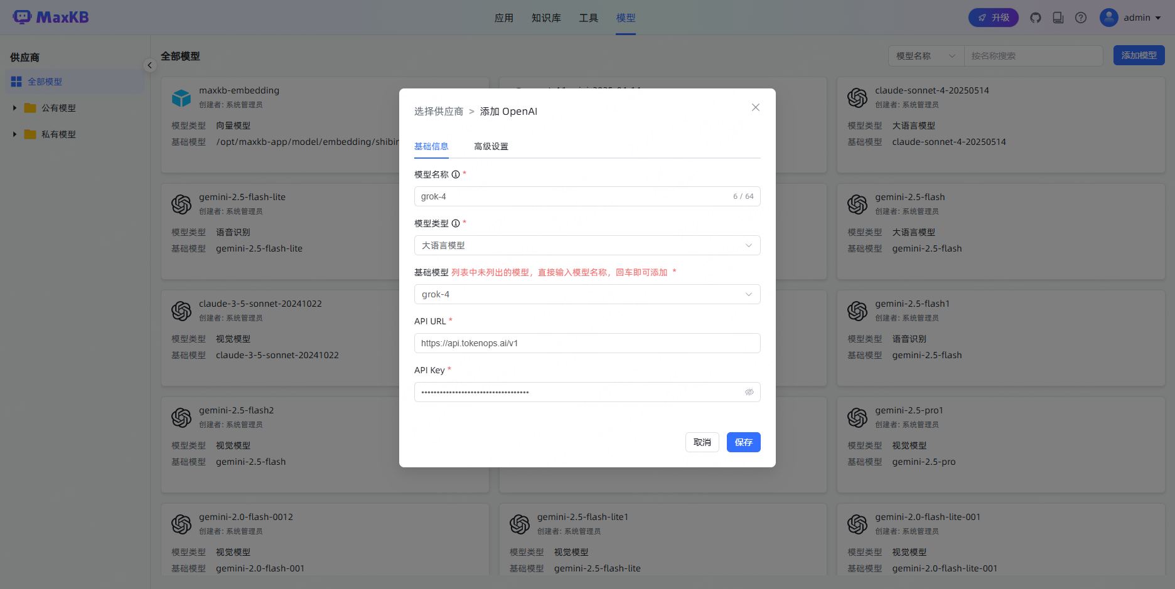Click the gemini-2.5-flash2 card's OpenAI icon
The image size is (1175, 589).
pyautogui.click(x=181, y=418)
